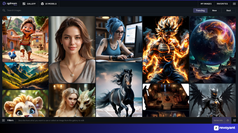This screenshot has height=133, width=238.
Task: Focus the Search images field
Action: pos(97,10)
